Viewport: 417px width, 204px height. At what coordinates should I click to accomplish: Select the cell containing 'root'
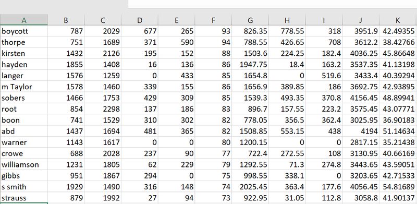tap(24, 109)
